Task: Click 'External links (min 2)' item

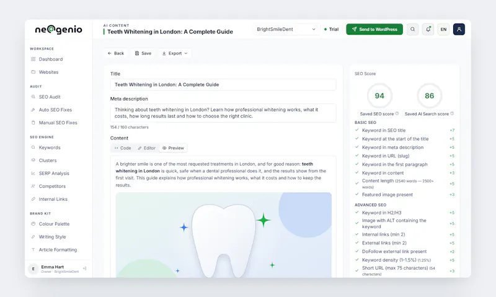Action: click(x=405, y=243)
